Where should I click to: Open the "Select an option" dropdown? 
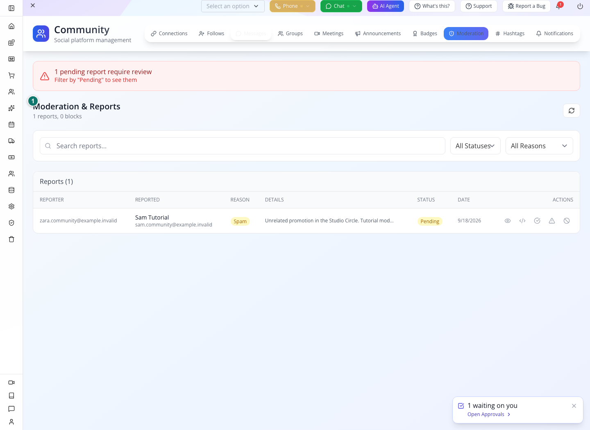[233, 6]
